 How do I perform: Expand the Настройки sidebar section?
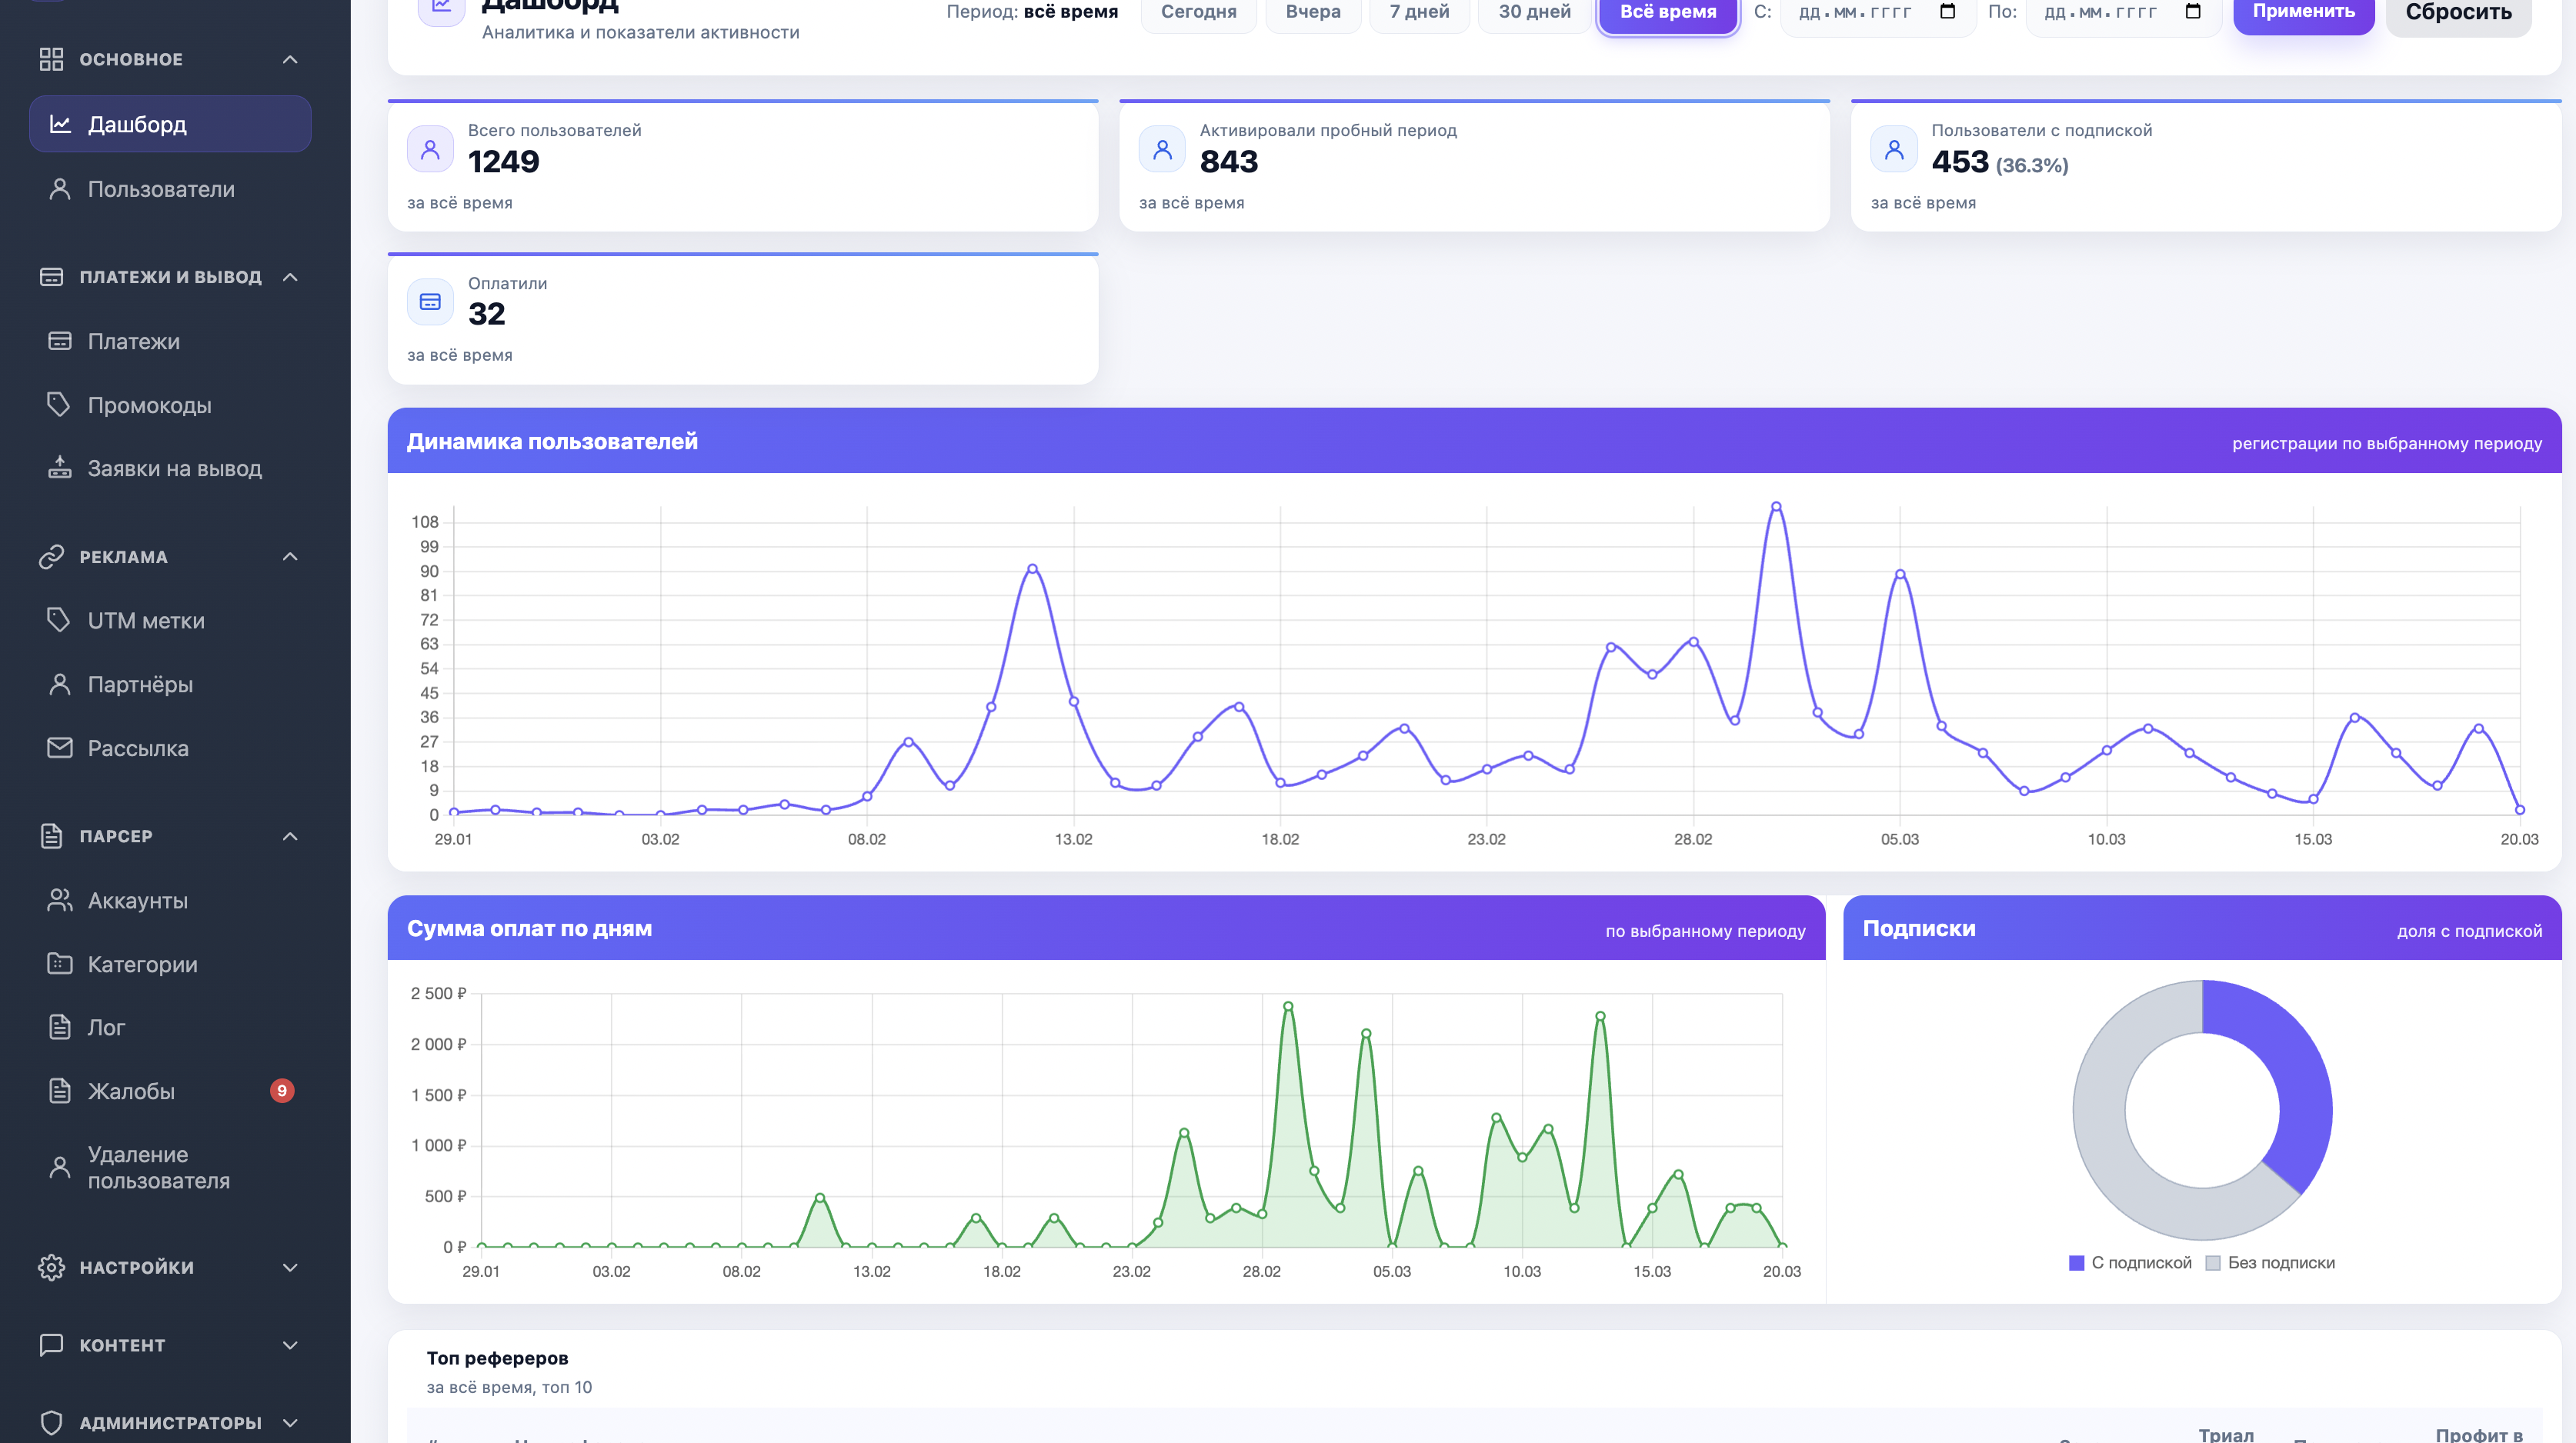(290, 1267)
